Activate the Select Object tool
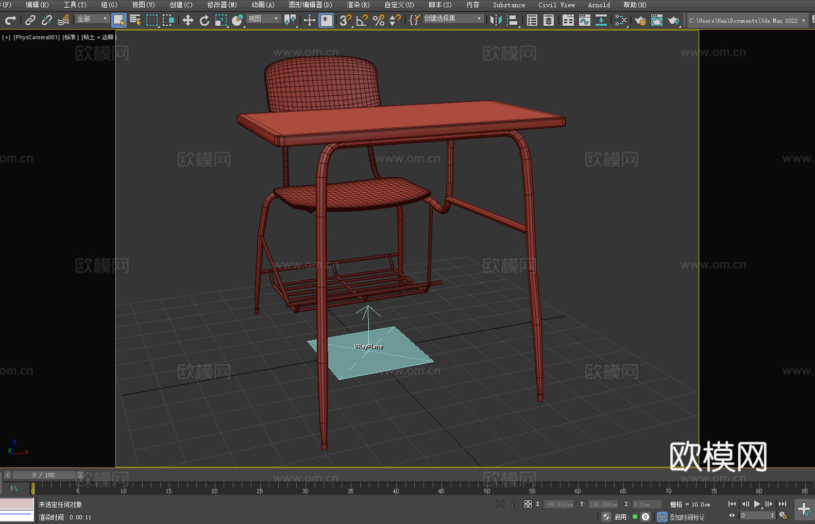 [119, 21]
